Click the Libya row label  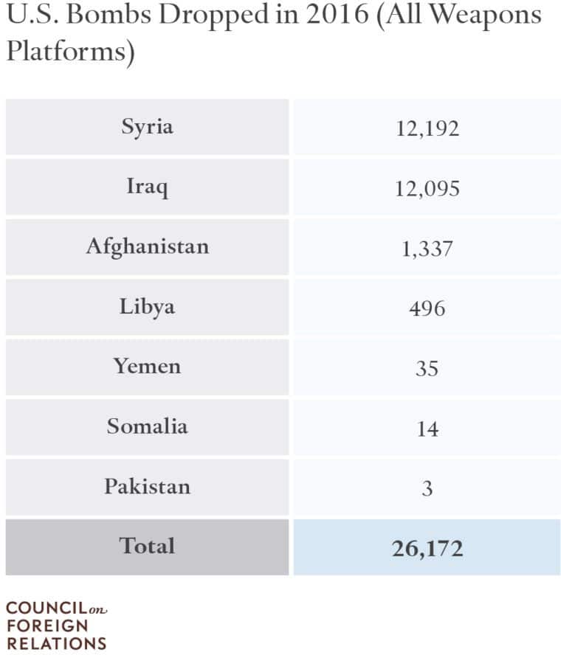coord(147,307)
